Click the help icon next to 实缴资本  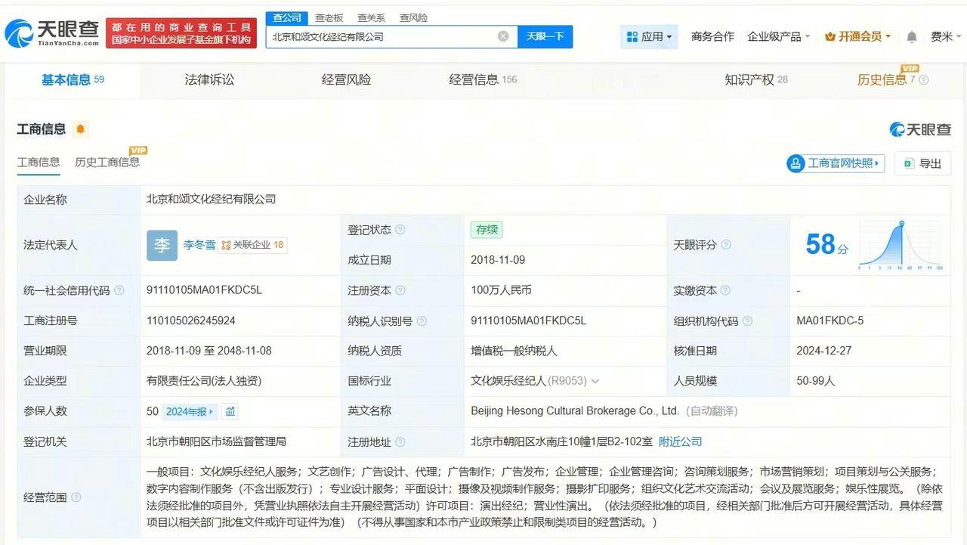[725, 290]
